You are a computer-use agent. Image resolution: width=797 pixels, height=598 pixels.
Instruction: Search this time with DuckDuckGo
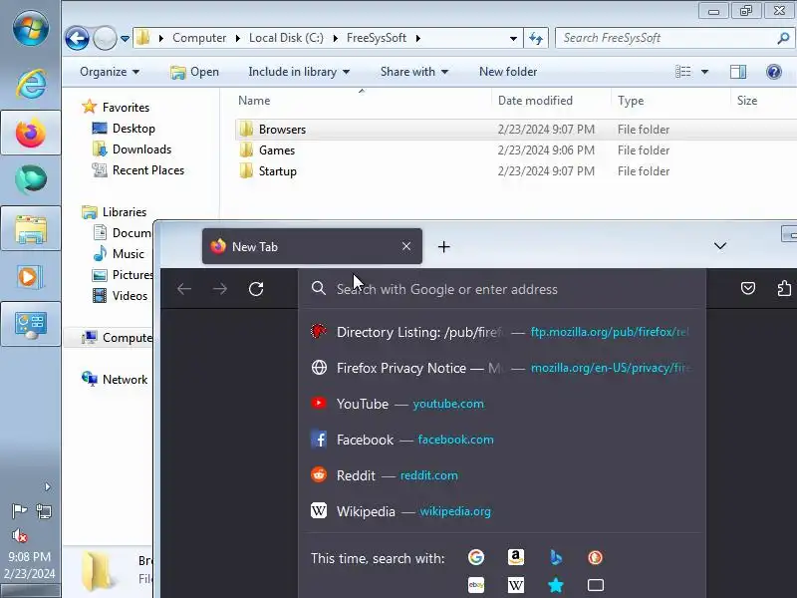pos(595,558)
